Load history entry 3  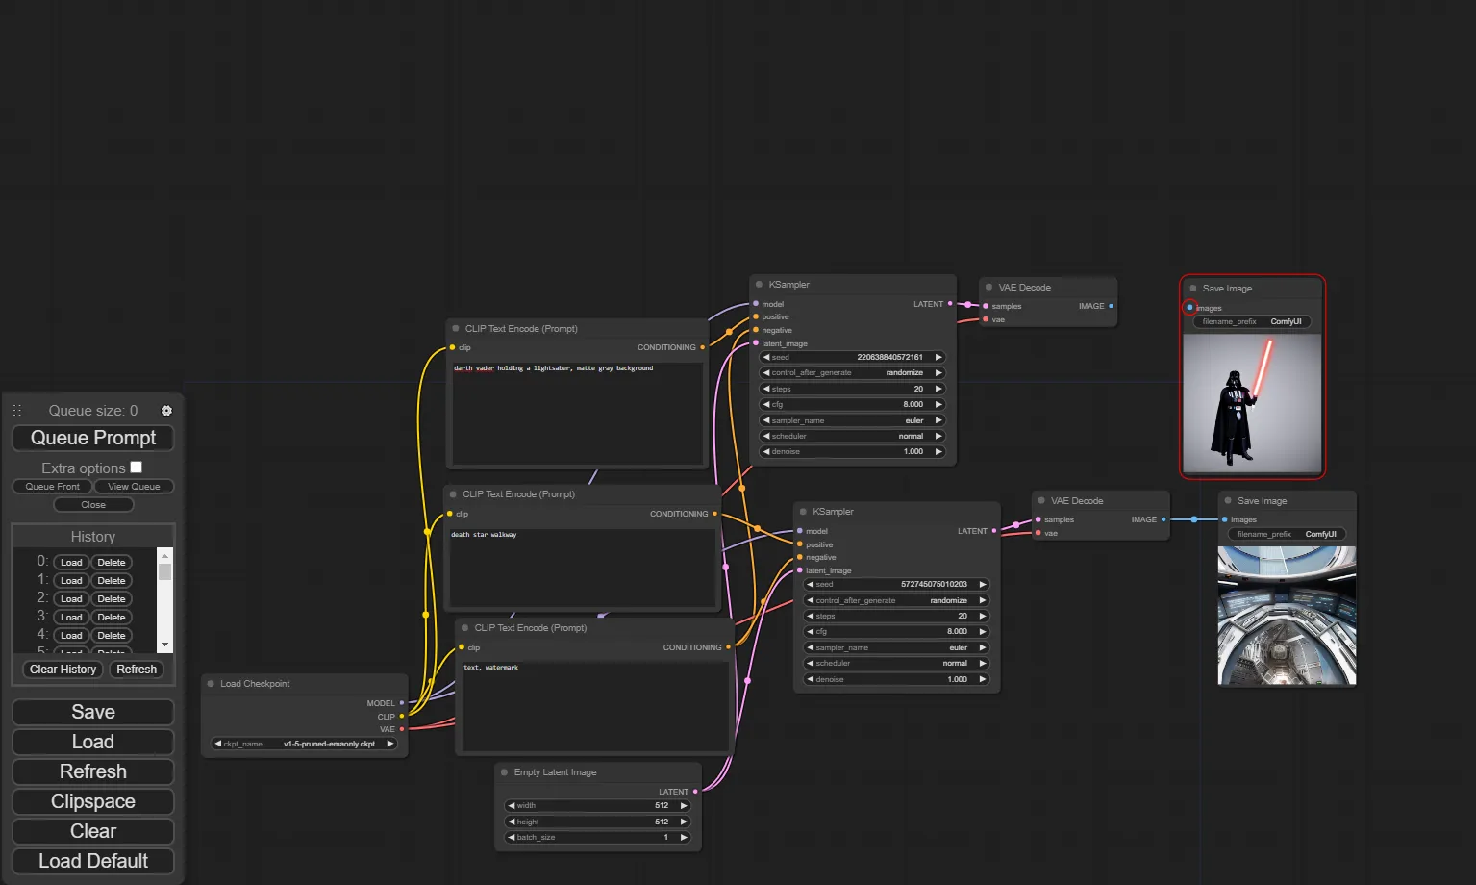[x=71, y=618]
